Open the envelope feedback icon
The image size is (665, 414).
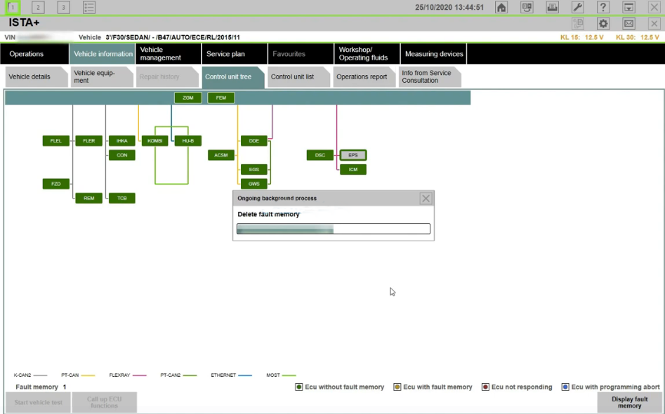click(x=628, y=24)
